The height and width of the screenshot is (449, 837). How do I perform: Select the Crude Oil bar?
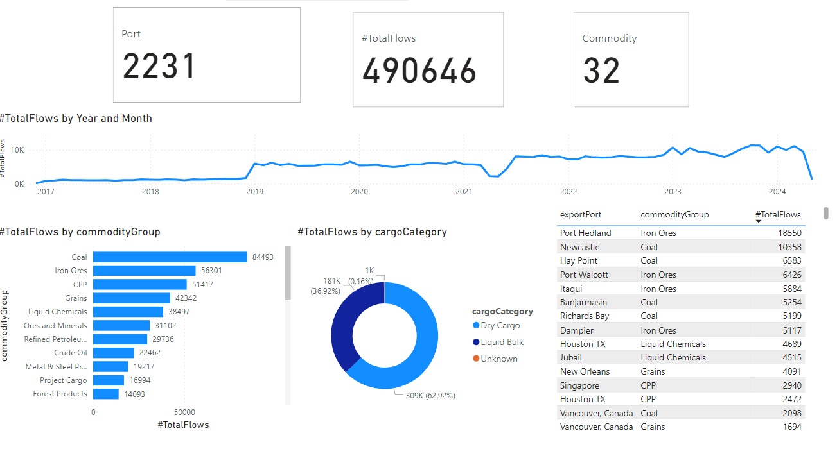pos(114,353)
